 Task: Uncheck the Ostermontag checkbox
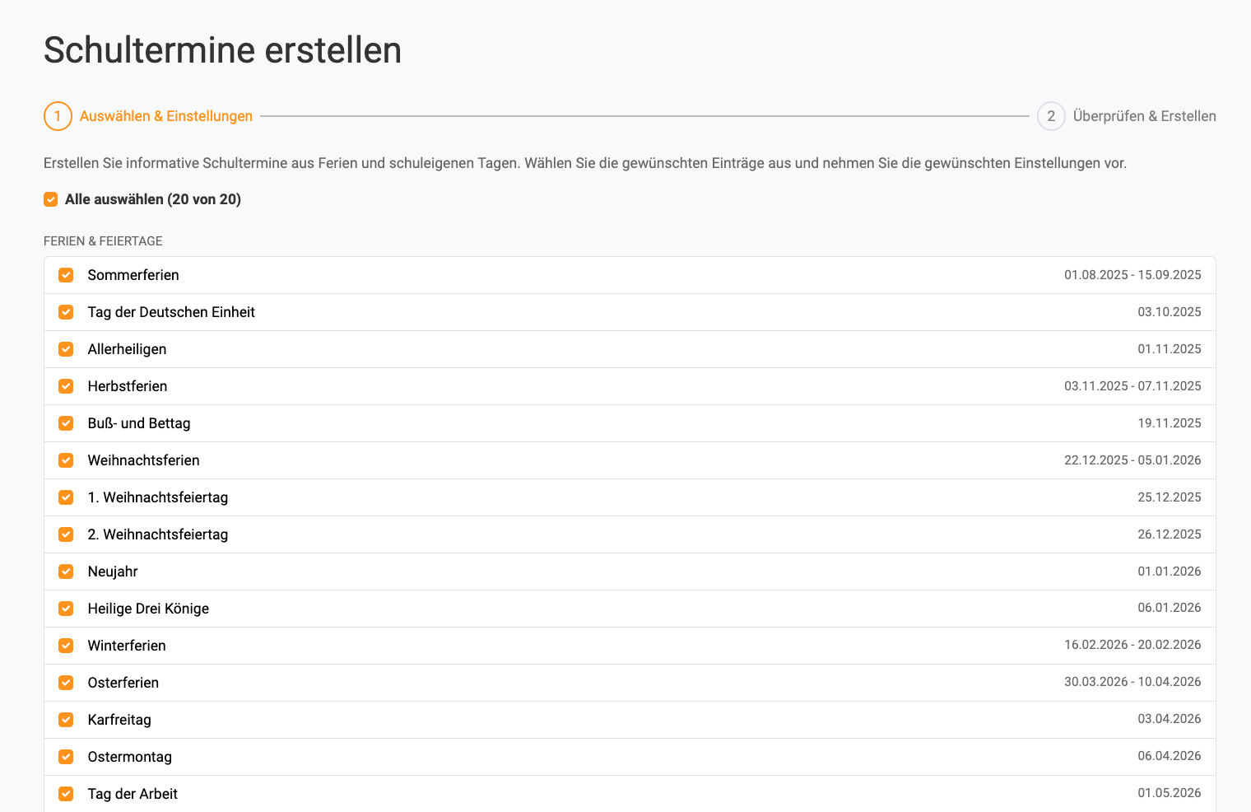(66, 757)
